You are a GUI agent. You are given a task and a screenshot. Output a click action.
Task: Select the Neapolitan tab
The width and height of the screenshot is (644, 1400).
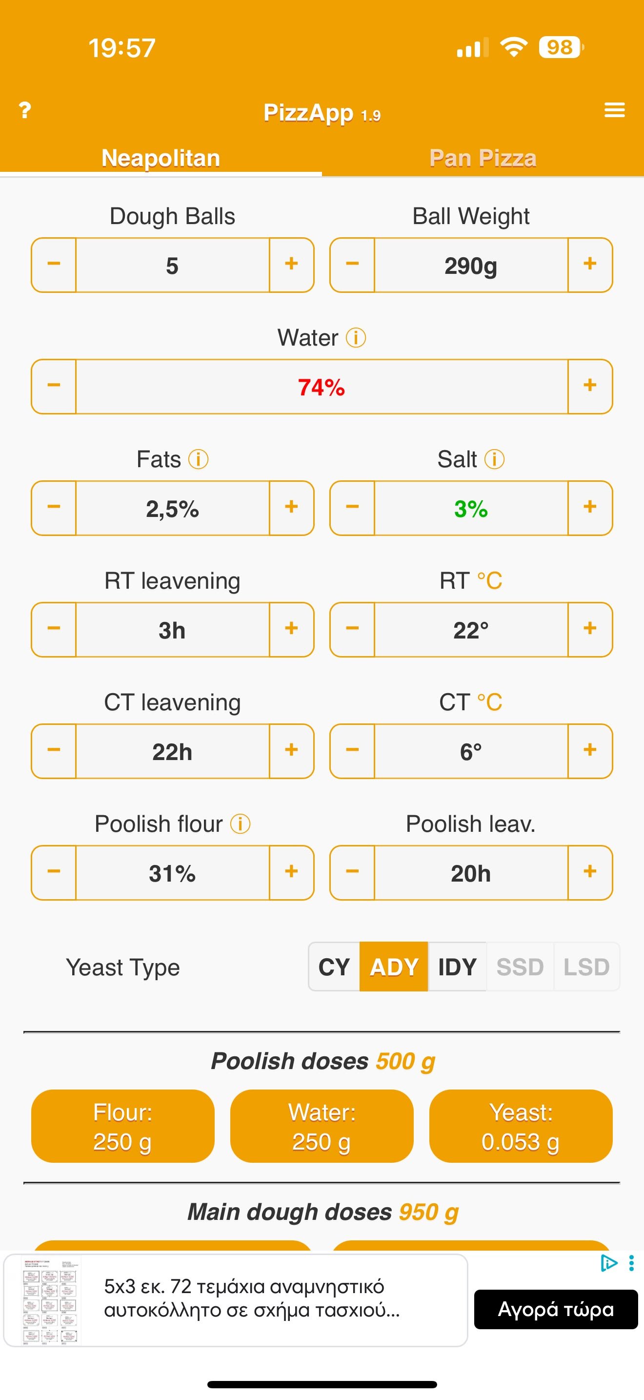tap(161, 158)
